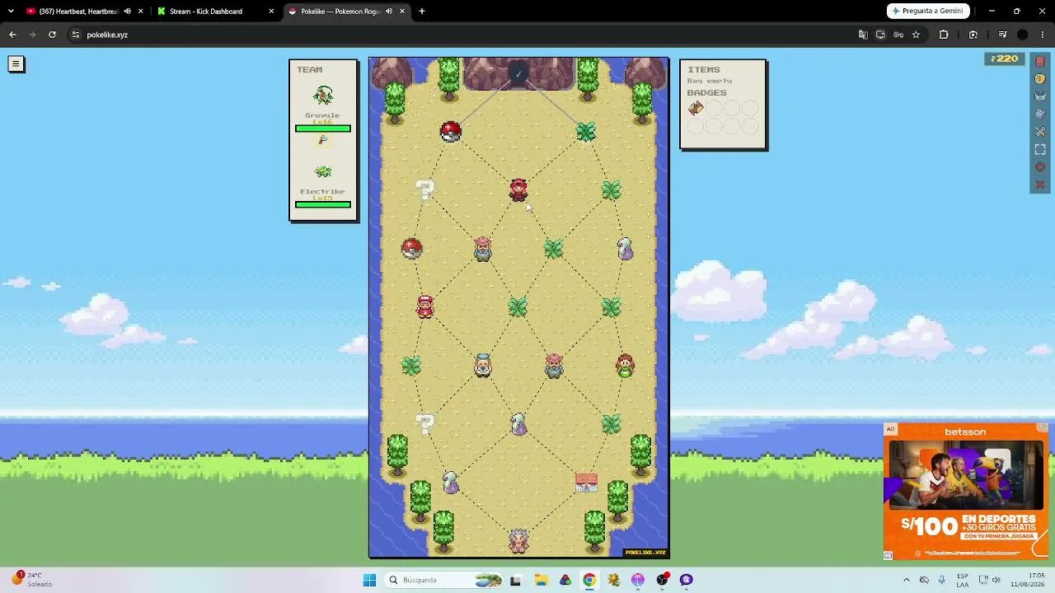Open the crossed tools settings icon

point(1040,132)
